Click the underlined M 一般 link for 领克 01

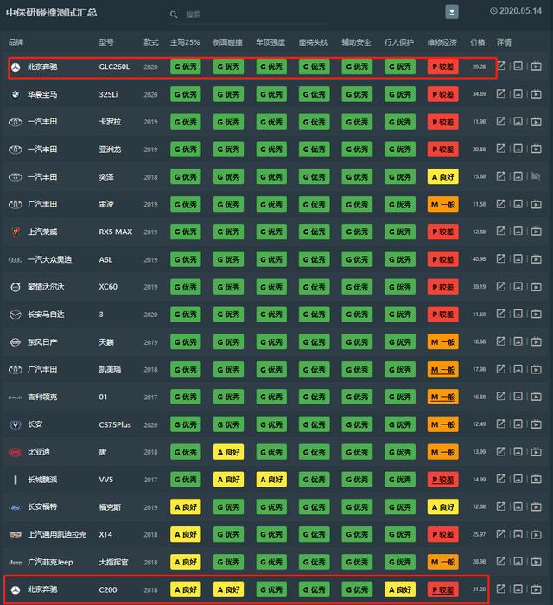[442, 397]
